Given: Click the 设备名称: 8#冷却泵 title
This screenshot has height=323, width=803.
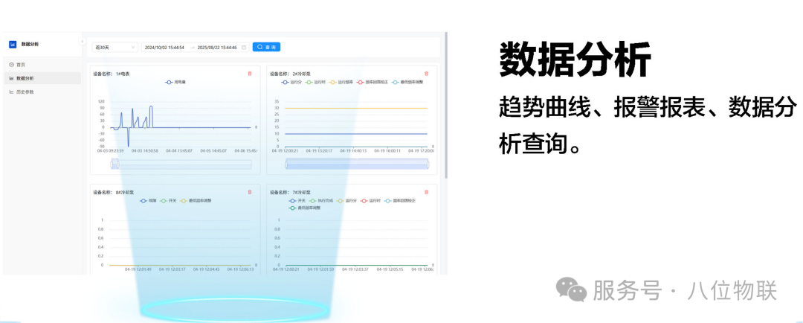Looking at the screenshot, I should point(113,192).
